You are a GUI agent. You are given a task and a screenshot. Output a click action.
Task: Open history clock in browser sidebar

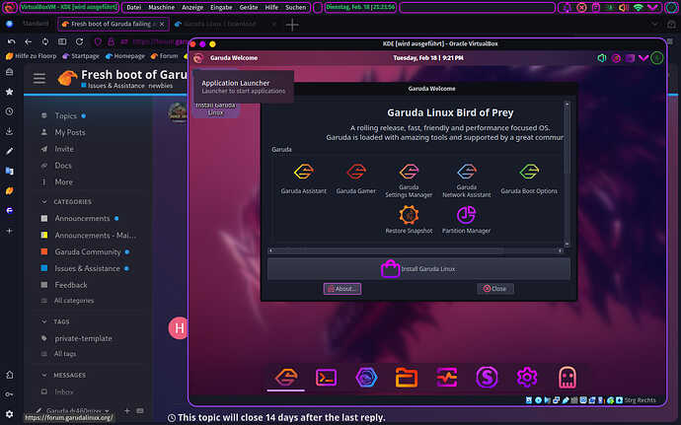click(x=9, y=111)
